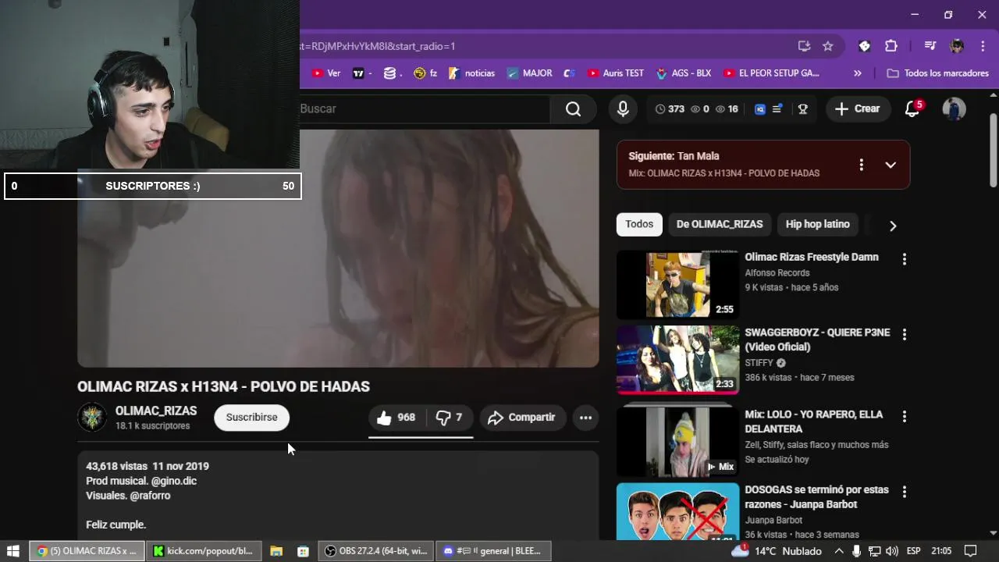Click the Suscribirse button
The width and height of the screenshot is (999, 562).
coord(251,418)
